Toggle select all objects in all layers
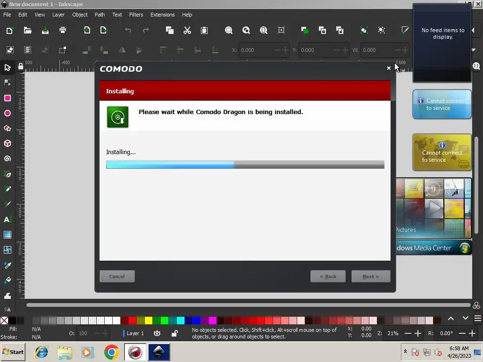The width and height of the screenshot is (483, 362). (27, 50)
